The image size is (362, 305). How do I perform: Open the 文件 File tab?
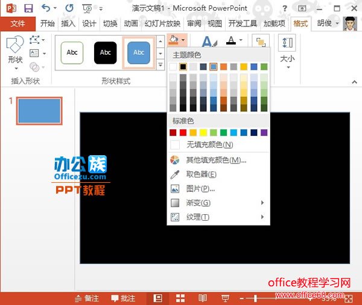tap(17, 23)
